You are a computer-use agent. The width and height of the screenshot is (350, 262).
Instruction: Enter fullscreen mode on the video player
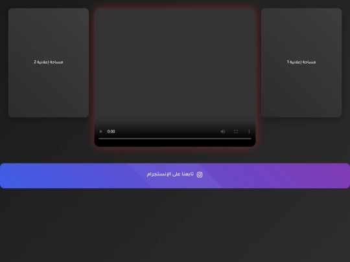tap(236, 132)
